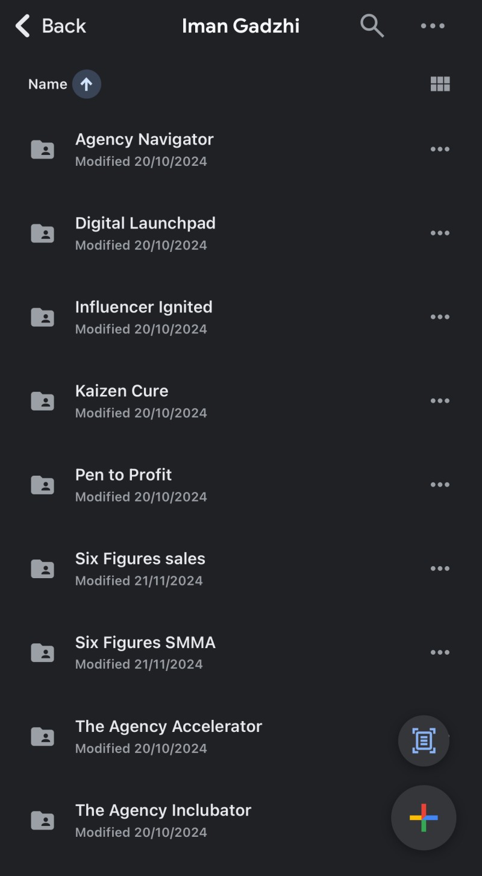
Task: Open the document scan button
Action: [x=424, y=740]
